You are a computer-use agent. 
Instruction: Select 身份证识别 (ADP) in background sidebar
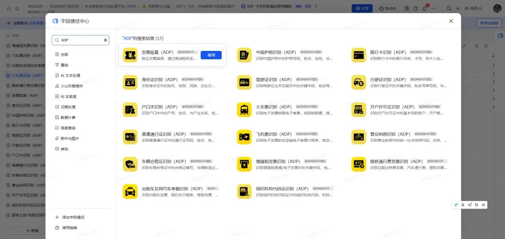pos(25,105)
